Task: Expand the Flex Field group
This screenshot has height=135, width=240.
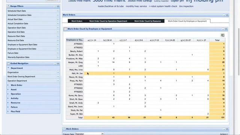Action: (8, 111)
